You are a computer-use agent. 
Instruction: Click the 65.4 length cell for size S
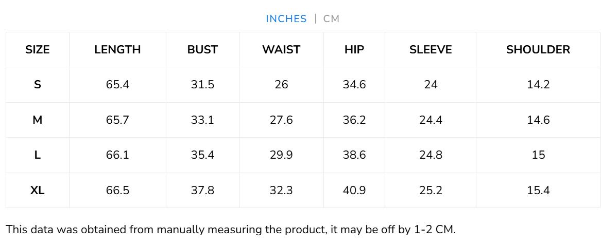pos(117,85)
